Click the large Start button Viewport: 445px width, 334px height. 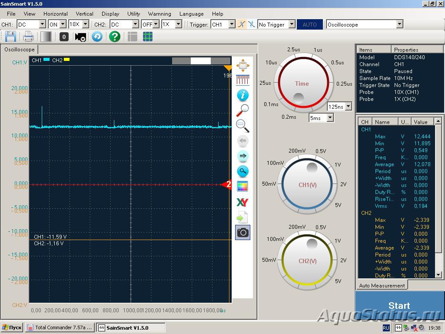pyautogui.click(x=399, y=306)
